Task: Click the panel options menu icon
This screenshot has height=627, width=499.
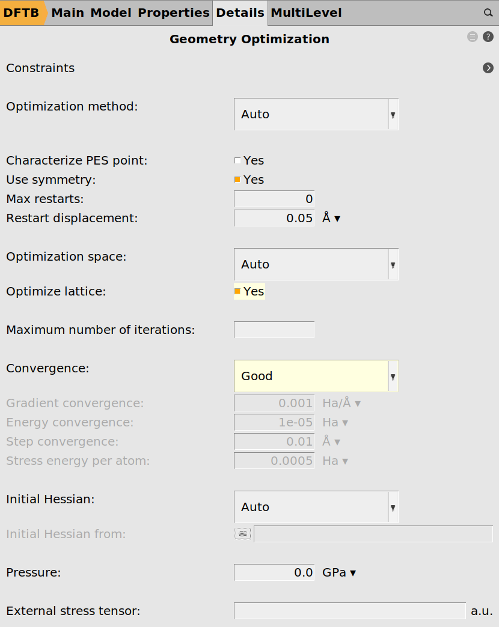Action: (473, 37)
